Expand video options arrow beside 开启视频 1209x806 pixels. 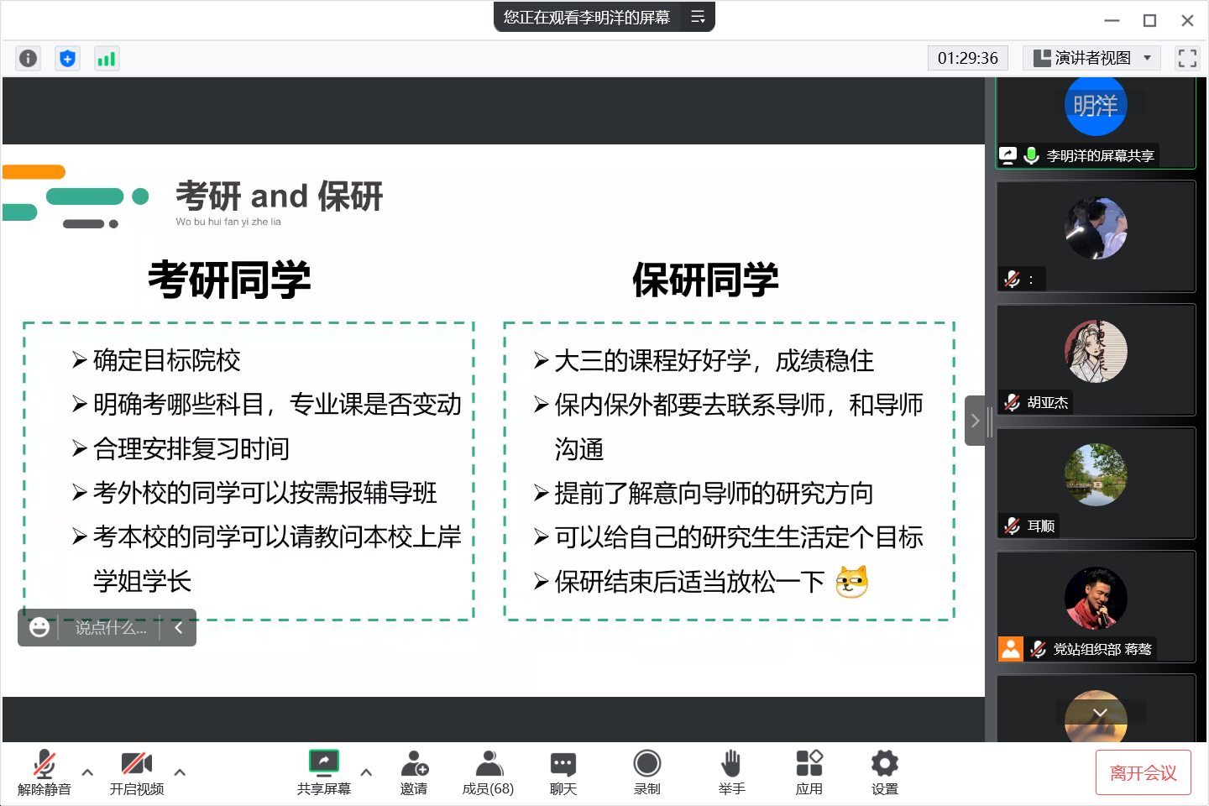[x=180, y=772]
